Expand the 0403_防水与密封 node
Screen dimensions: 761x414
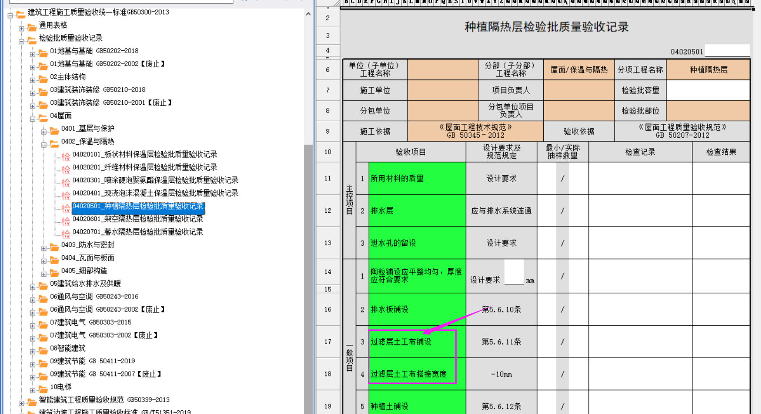tap(44, 248)
